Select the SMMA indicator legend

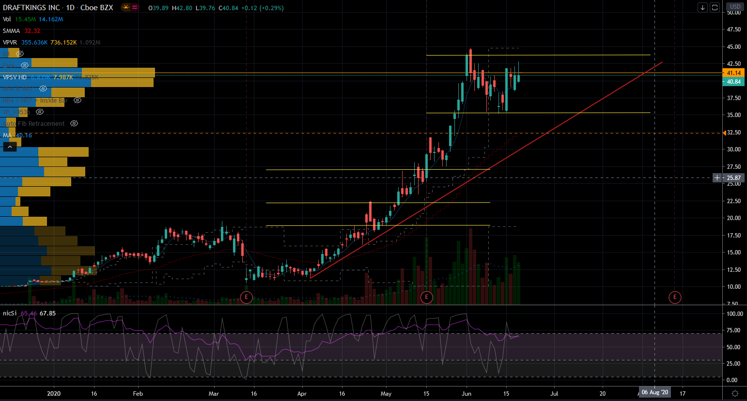pyautogui.click(x=11, y=31)
